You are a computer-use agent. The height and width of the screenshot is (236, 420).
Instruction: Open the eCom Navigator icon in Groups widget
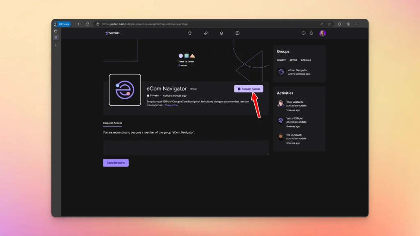[281, 72]
